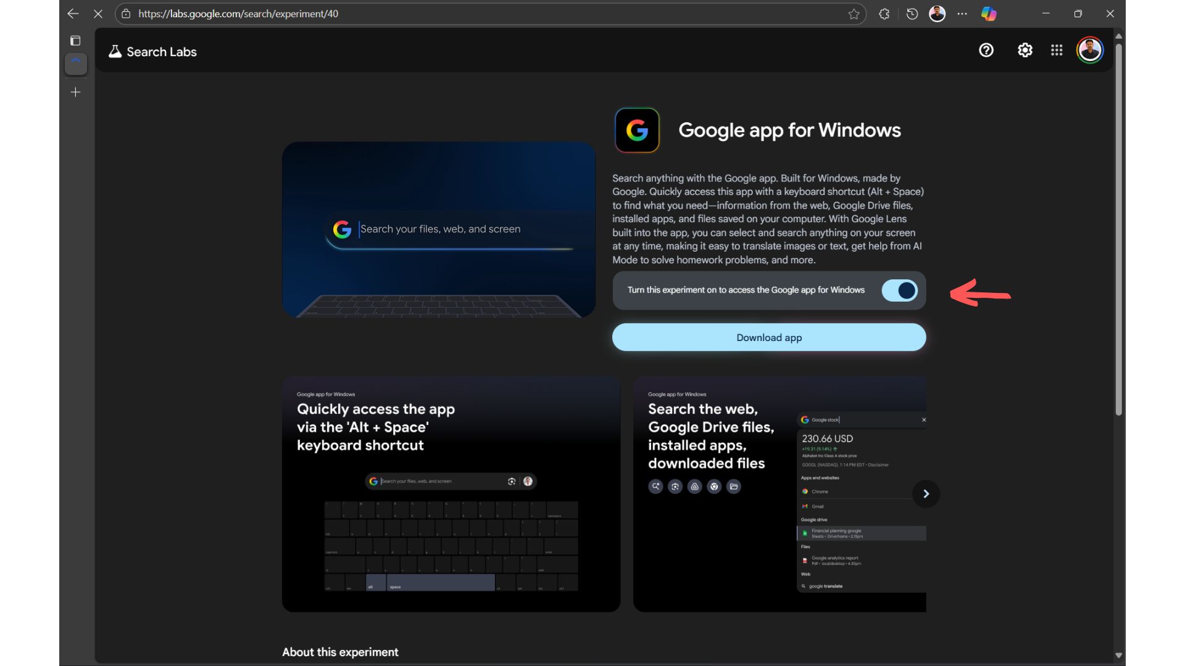Open the Search Labs help icon
1185x666 pixels.
click(986, 51)
